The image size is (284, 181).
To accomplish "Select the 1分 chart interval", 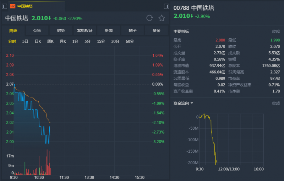I will pos(75,41).
